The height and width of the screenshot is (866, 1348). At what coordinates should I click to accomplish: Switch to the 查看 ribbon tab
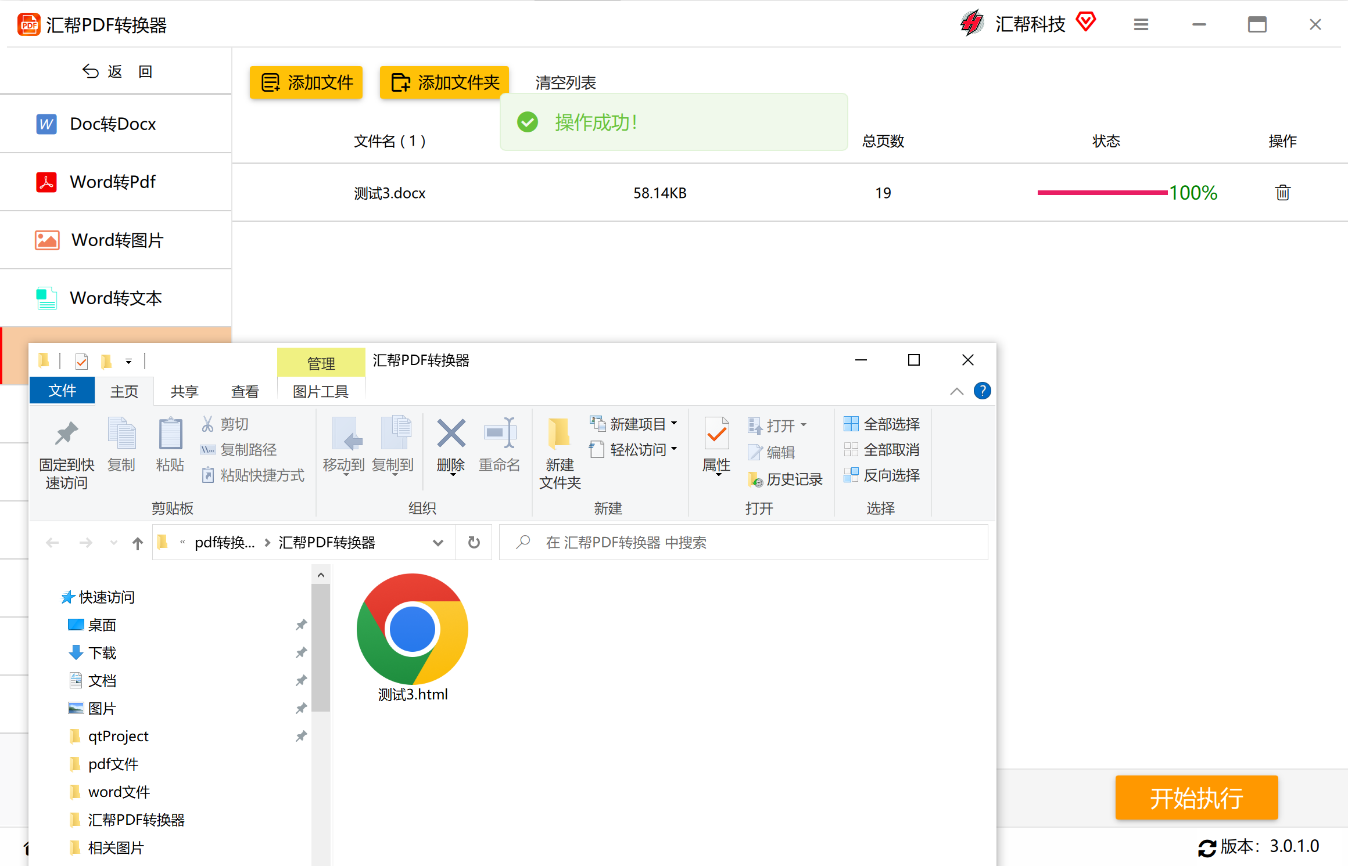[x=245, y=391]
